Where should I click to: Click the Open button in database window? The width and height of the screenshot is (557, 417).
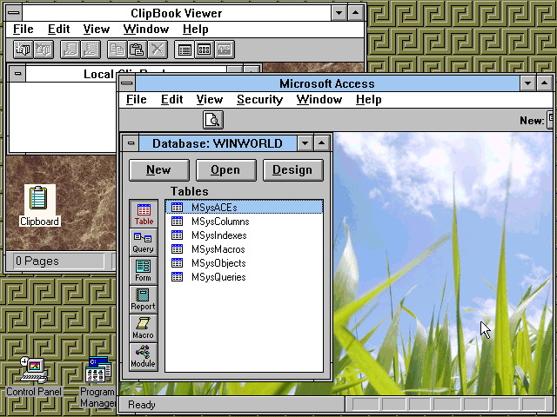pos(225,170)
